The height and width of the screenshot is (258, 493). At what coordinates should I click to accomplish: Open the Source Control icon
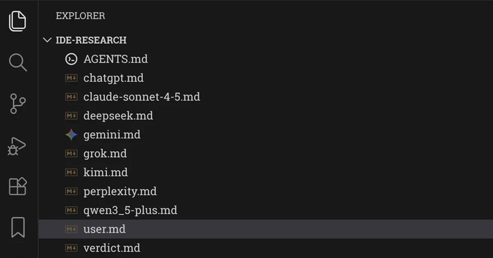[17, 104]
